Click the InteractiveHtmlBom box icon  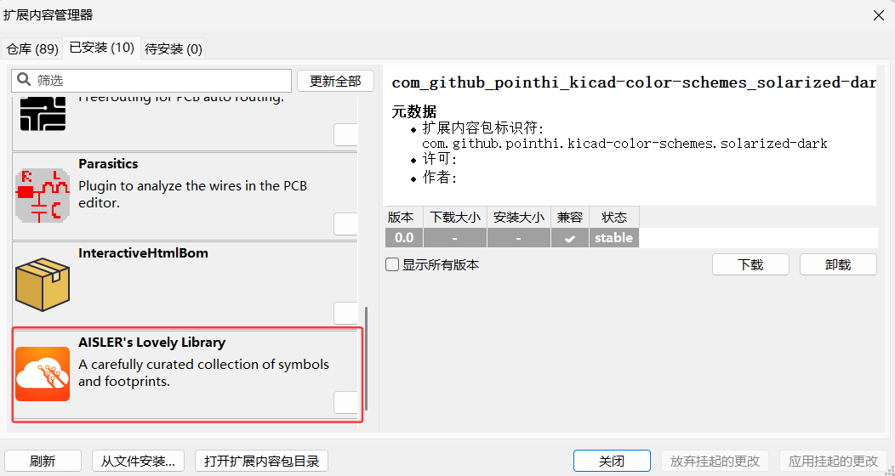pos(43,284)
